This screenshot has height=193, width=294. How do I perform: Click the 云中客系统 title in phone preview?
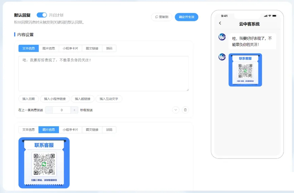[x=249, y=24]
